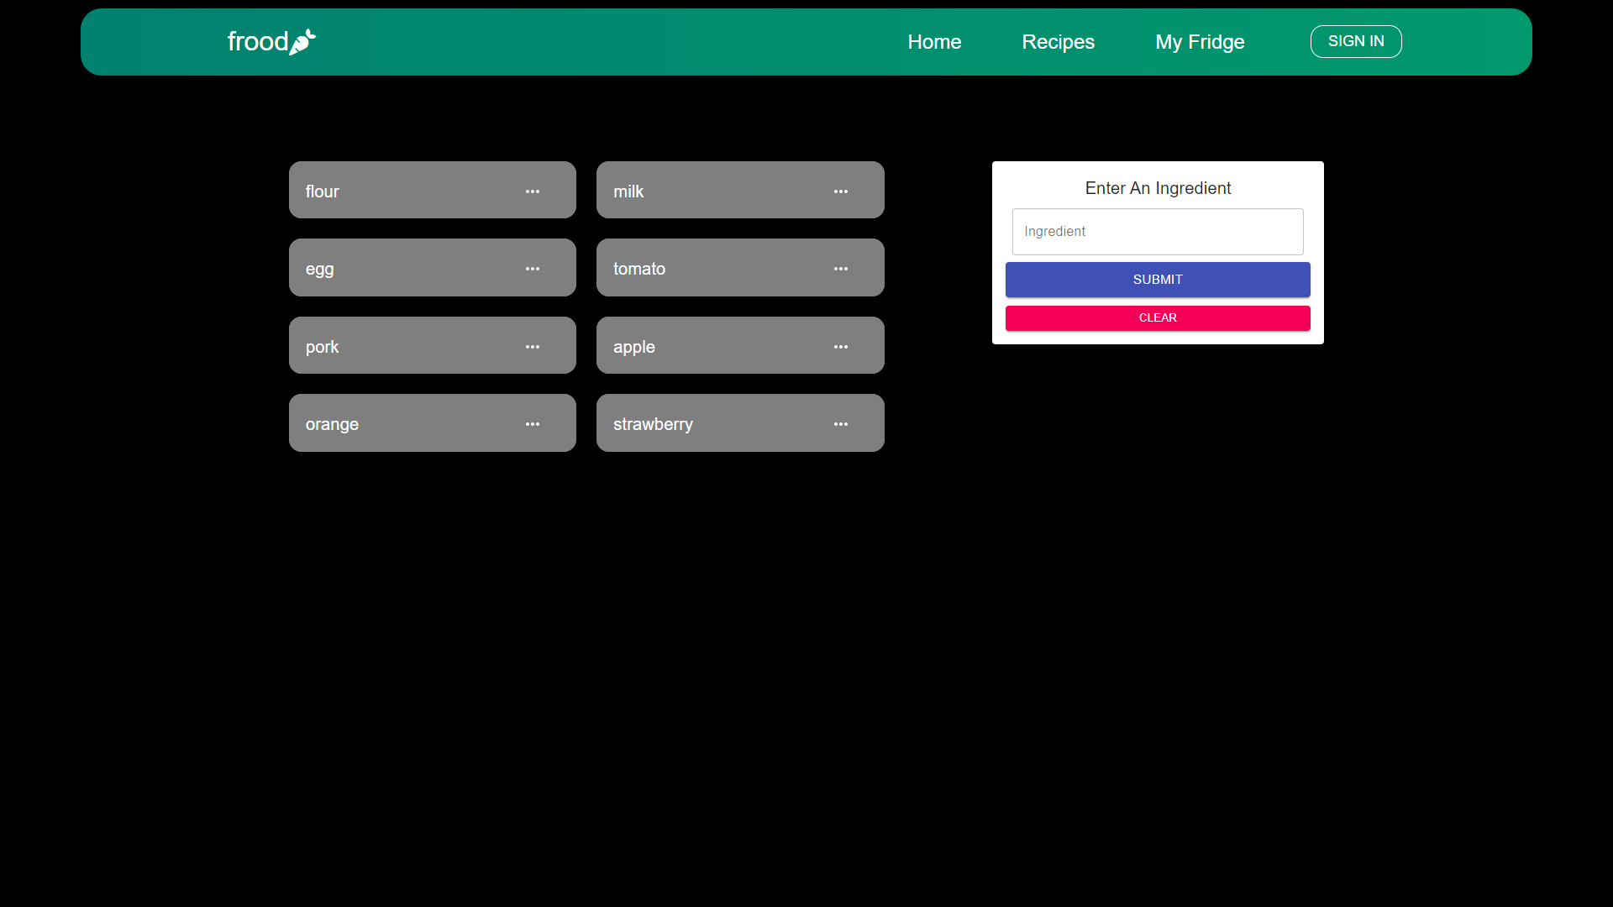Click the frood brand name
Viewport: 1613px width, 907px height.
[257, 41]
